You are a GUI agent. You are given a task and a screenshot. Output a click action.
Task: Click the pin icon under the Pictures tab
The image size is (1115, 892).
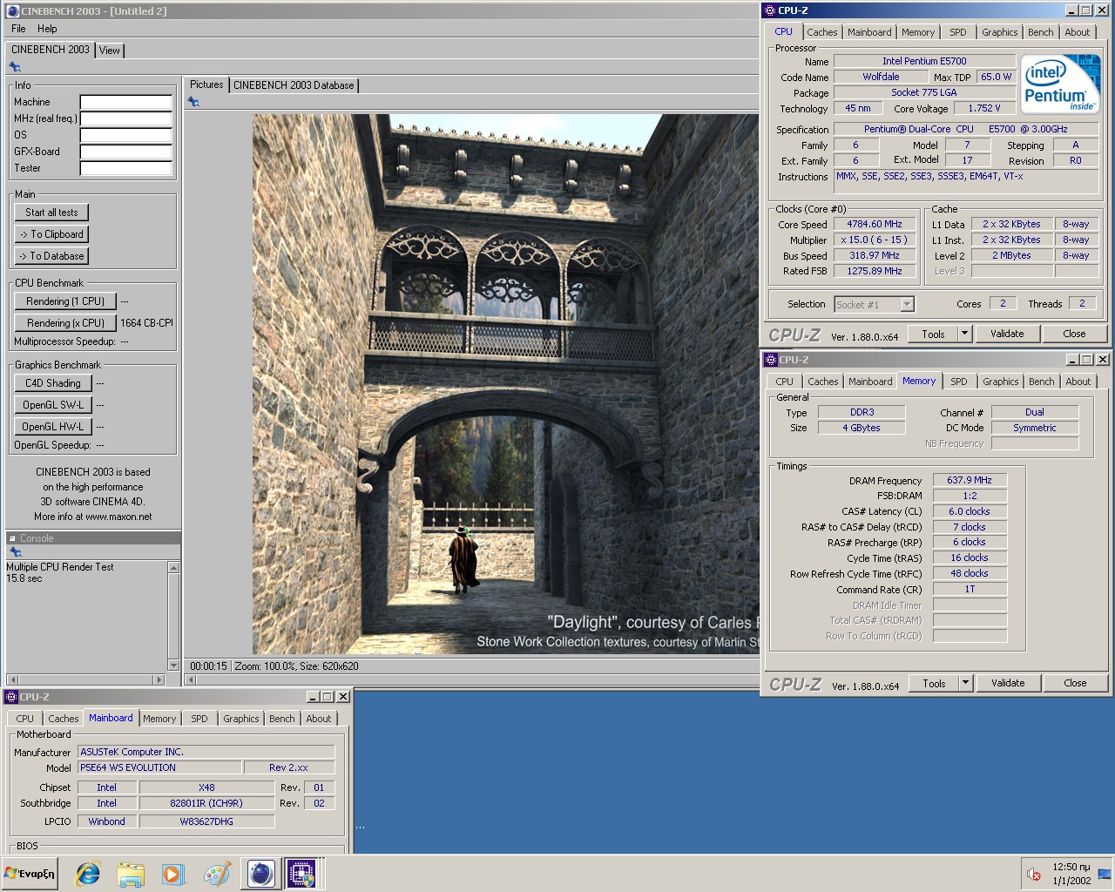click(x=193, y=102)
